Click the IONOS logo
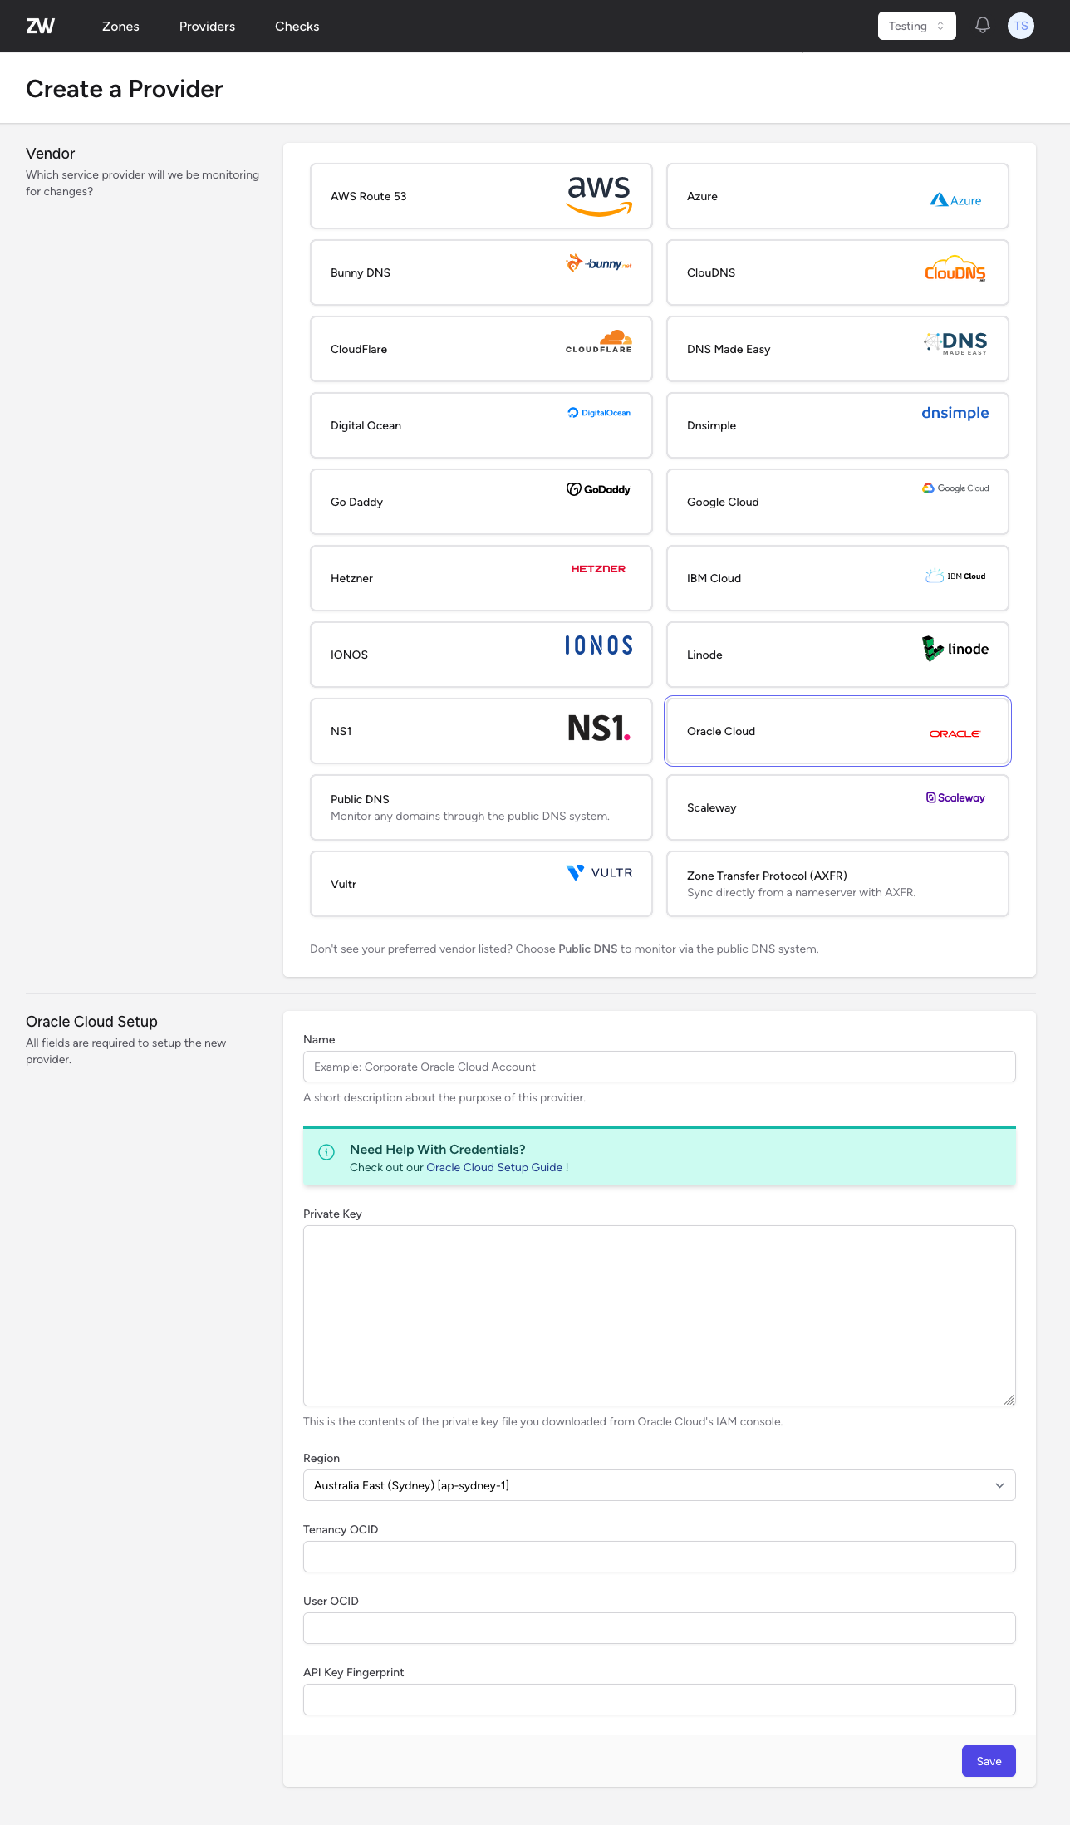 [599, 645]
